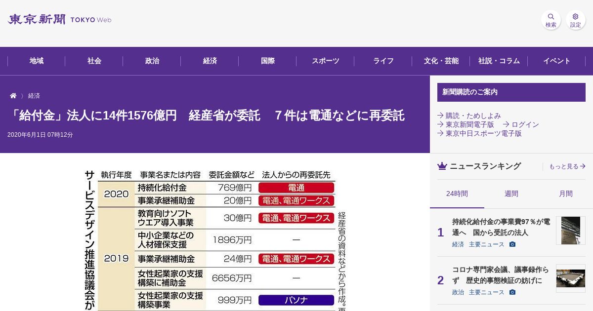Image resolution: width=593 pixels, height=311 pixels.
Task: Open 東京中日スポーツ電子版 link
Action: click(x=479, y=133)
